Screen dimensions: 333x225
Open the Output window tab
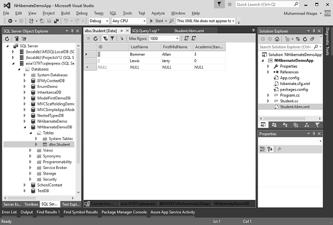27,212
